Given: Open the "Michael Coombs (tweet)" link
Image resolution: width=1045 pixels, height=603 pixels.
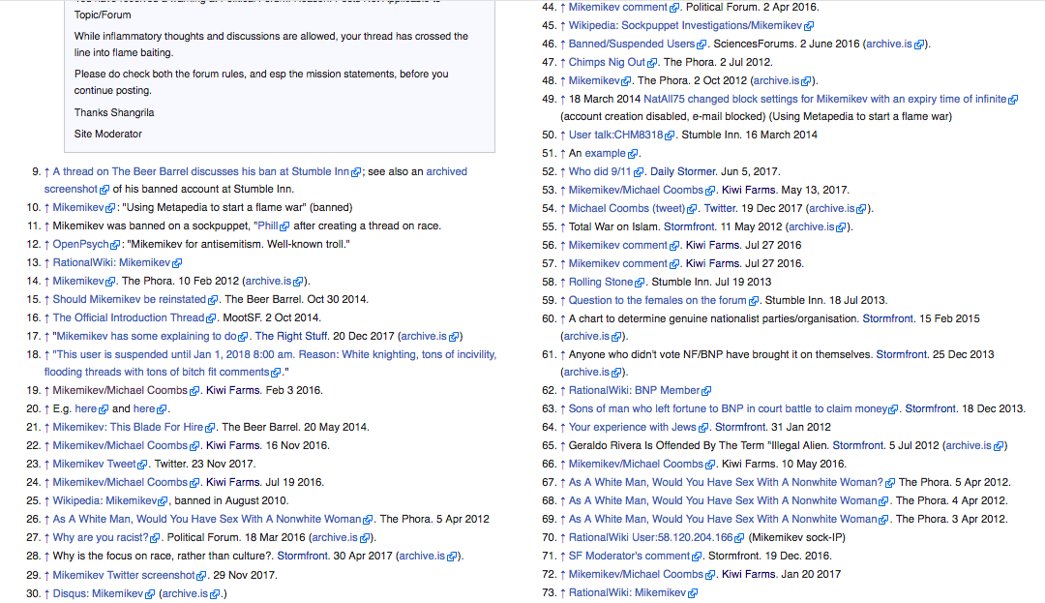Looking at the screenshot, I should pyautogui.click(x=626, y=208).
